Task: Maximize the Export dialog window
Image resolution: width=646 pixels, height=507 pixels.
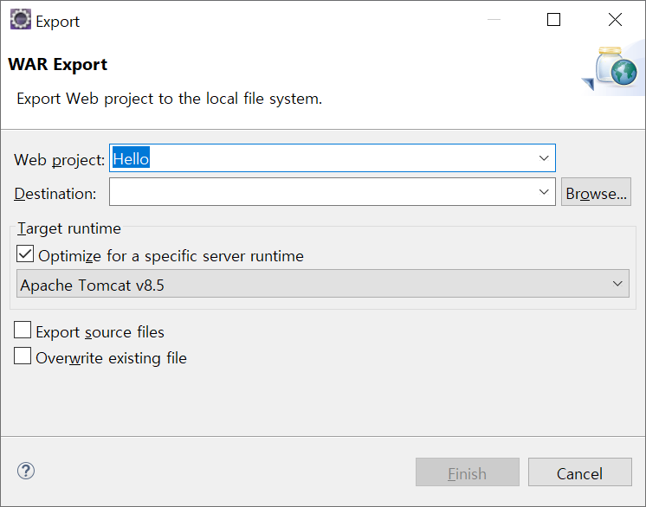Action: click(x=553, y=19)
